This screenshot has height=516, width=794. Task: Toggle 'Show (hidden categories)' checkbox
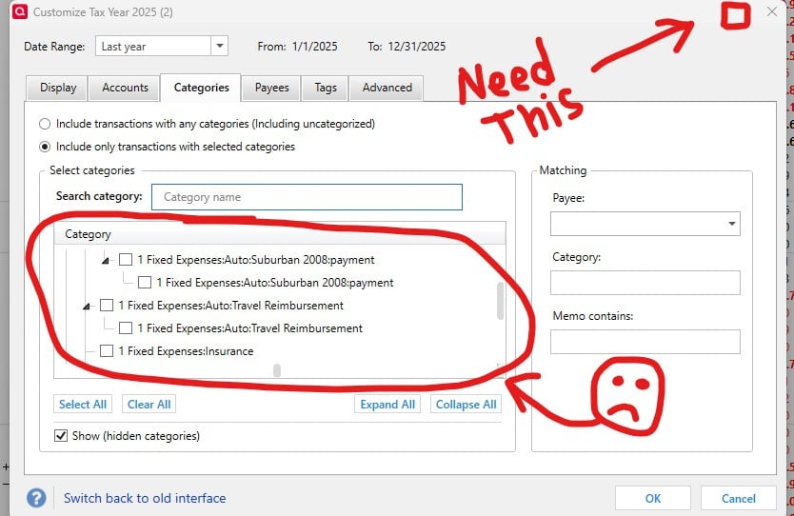point(61,435)
